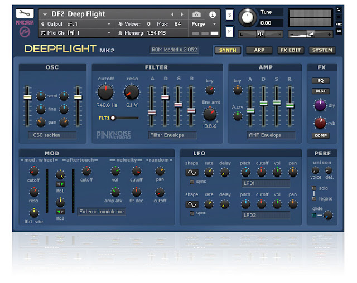This screenshot has width=357, height=283.
Task: Click the LFO1 rate knob
Action: [209, 172]
